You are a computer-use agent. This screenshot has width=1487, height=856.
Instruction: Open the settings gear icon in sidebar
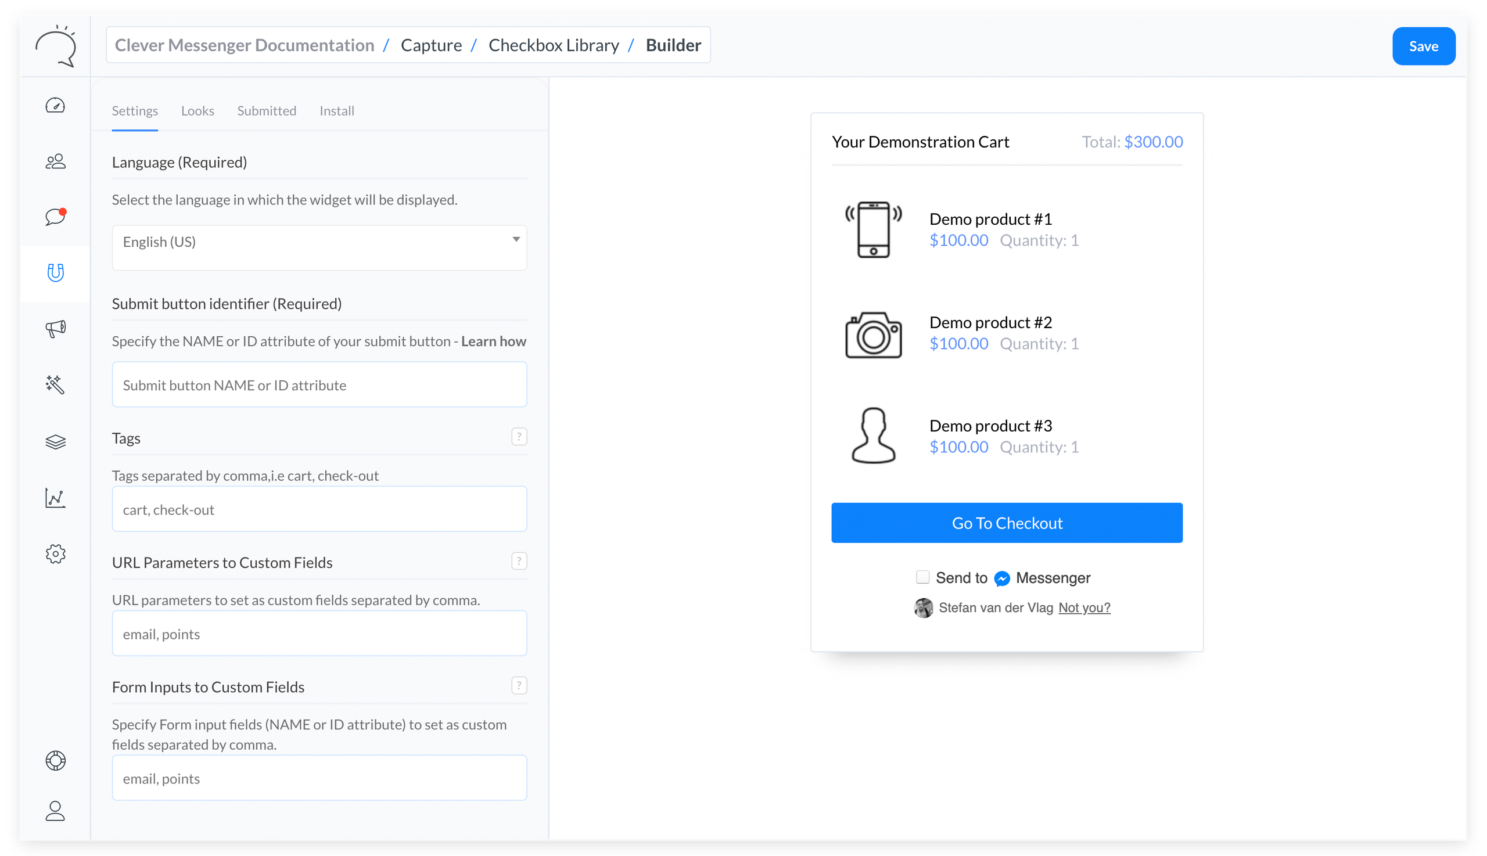tap(55, 553)
